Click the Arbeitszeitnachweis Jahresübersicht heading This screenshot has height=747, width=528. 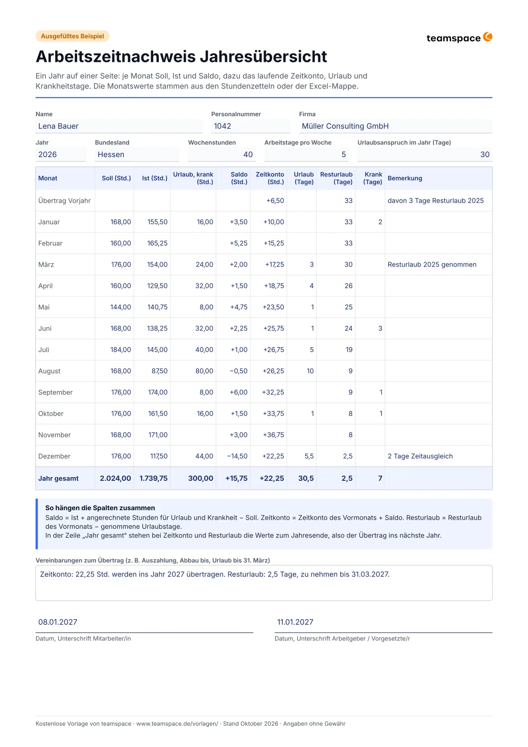tap(181, 57)
